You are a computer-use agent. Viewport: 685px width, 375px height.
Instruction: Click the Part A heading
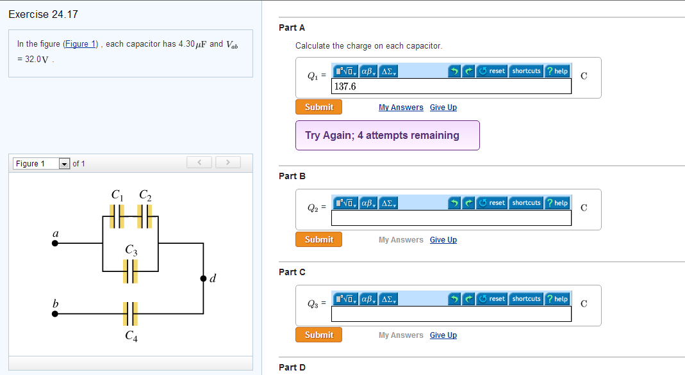(292, 28)
